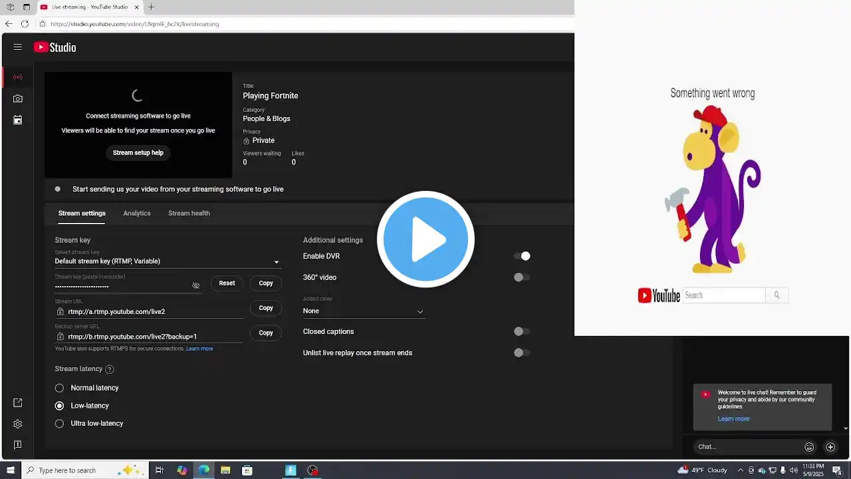Show hidden system tray icons

tap(739, 470)
